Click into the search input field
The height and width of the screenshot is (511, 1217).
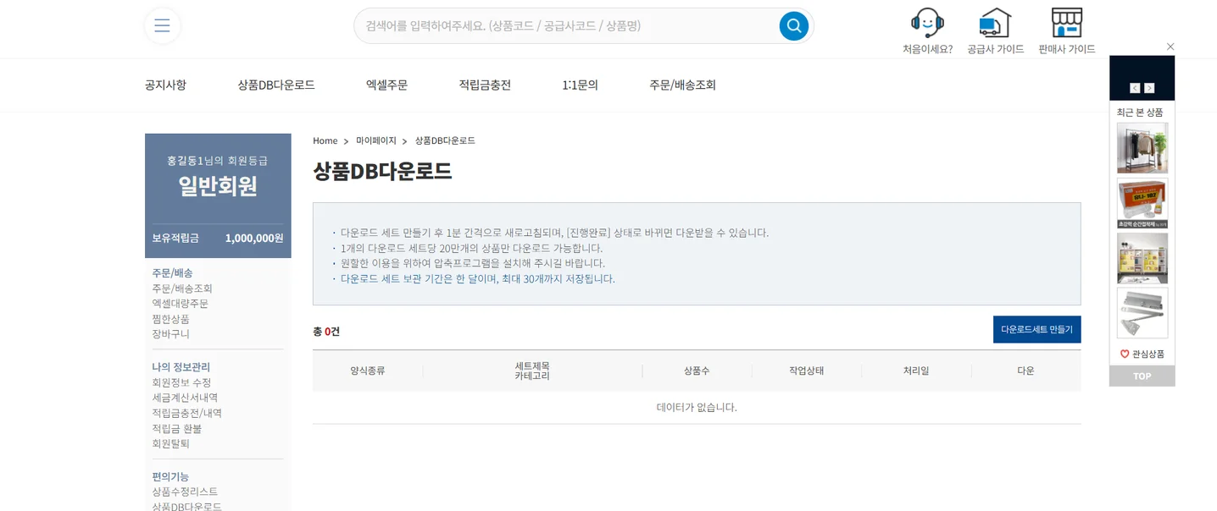click(x=559, y=25)
